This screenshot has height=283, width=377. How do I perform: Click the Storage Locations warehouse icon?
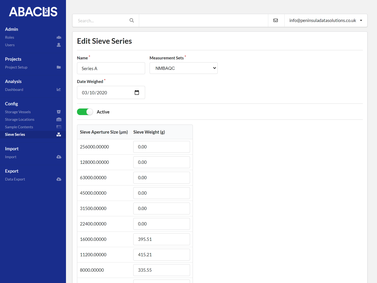point(59,119)
